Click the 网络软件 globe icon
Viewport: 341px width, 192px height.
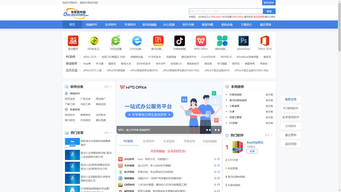point(66,94)
